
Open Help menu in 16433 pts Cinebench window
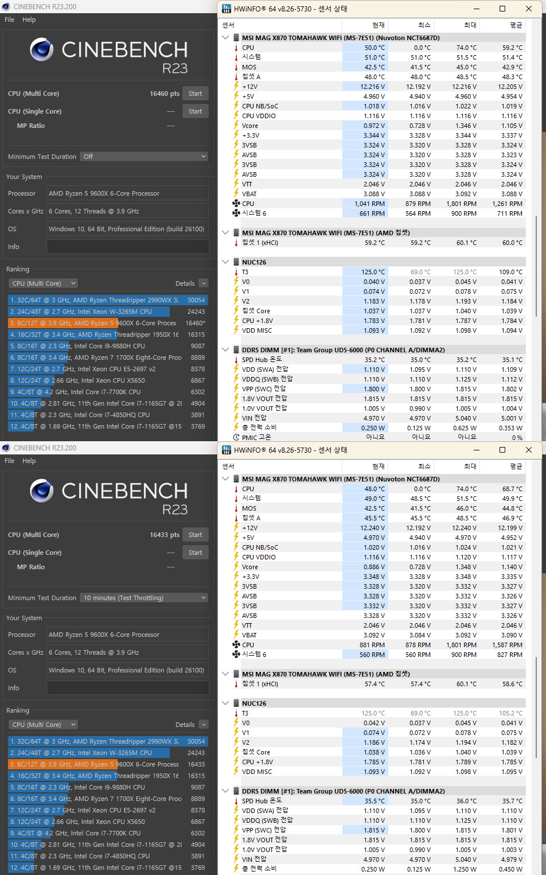[x=29, y=461]
